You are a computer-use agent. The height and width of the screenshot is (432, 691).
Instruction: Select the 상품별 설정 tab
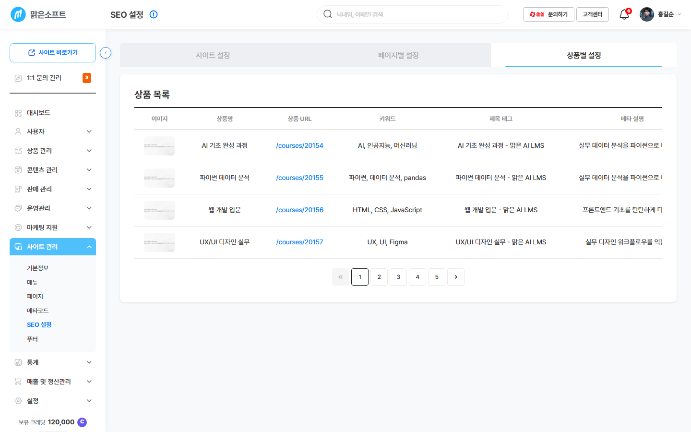pos(584,55)
